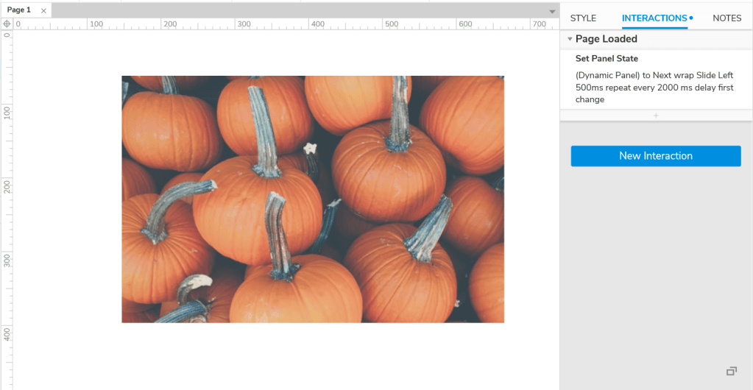753x390 pixels.
Task: Close the Page 1 tab
Action: pos(43,10)
